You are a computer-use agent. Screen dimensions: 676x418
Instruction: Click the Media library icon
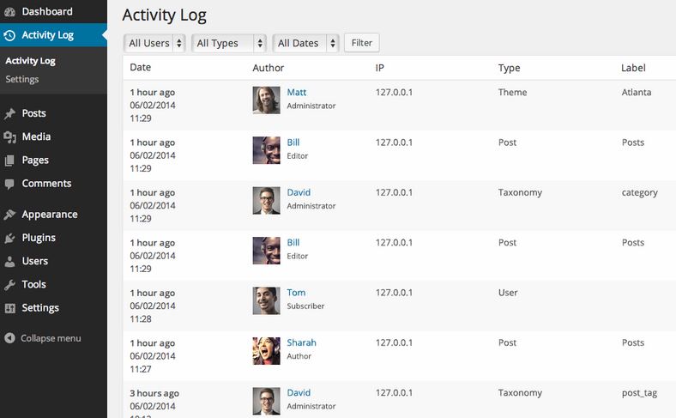(9, 136)
